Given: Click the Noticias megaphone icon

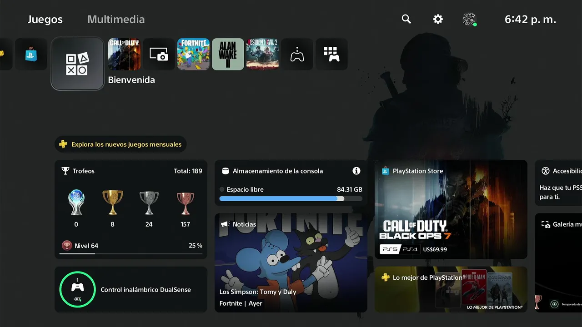Looking at the screenshot, I should pos(225,224).
